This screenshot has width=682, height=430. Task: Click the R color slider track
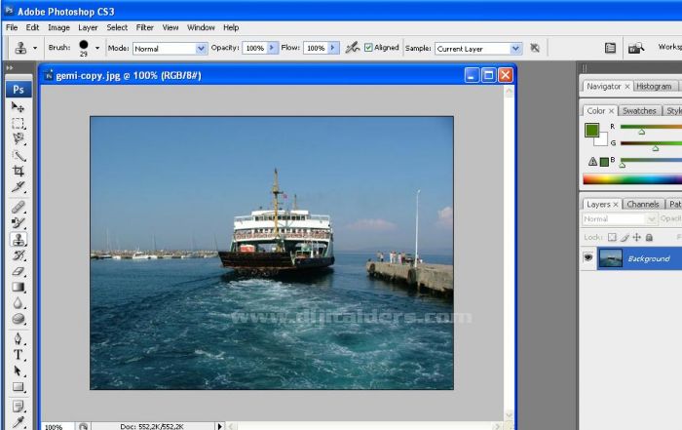(x=651, y=127)
